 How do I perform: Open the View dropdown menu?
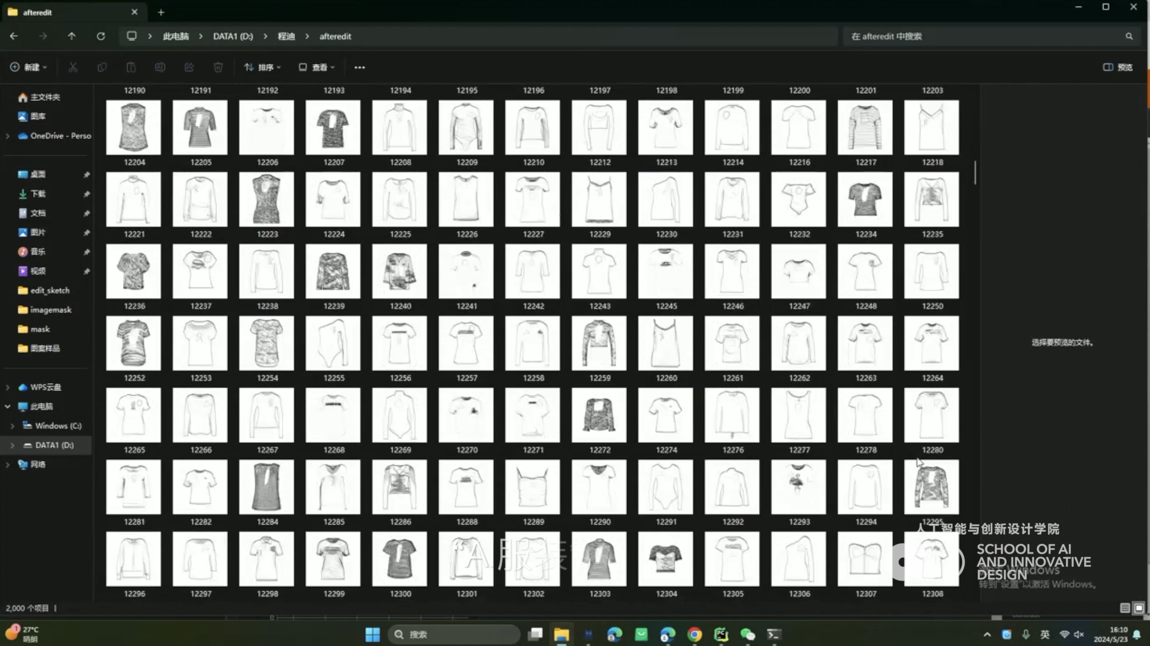317,67
